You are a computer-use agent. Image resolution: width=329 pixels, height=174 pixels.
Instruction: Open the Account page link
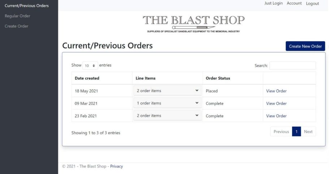point(294,3)
